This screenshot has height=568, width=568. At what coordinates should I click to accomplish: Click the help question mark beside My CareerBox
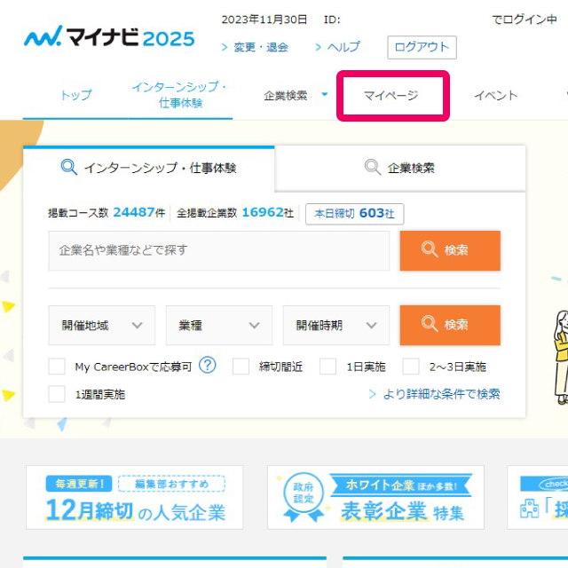tap(208, 365)
